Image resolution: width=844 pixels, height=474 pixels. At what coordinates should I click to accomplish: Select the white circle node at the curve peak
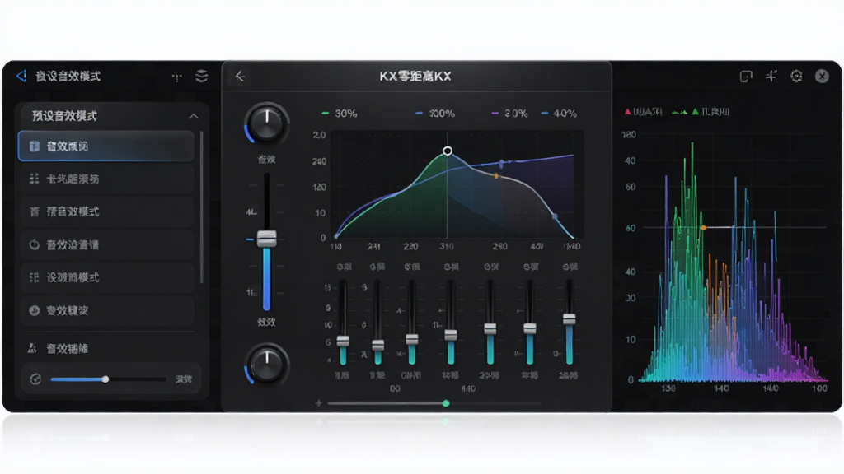pyautogui.click(x=448, y=151)
